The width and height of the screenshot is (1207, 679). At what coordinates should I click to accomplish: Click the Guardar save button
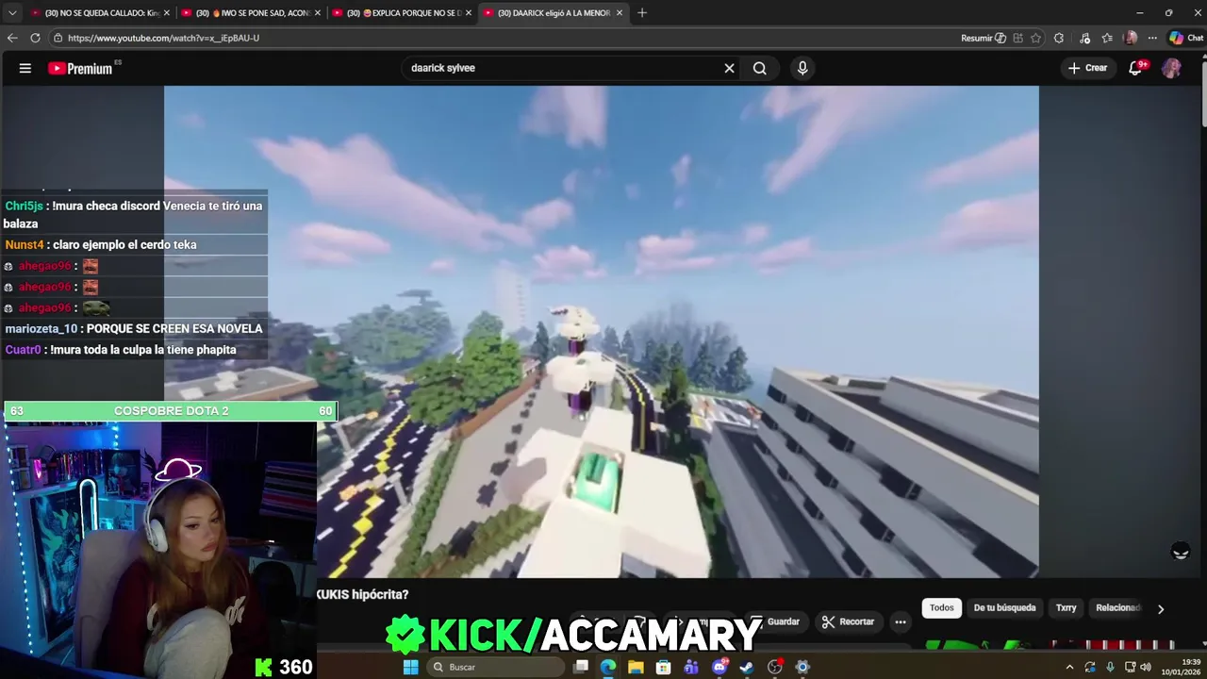point(779,621)
